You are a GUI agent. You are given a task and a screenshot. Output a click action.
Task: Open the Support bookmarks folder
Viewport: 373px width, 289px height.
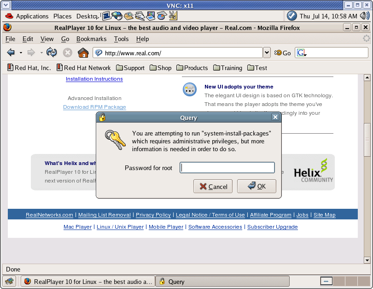point(130,68)
